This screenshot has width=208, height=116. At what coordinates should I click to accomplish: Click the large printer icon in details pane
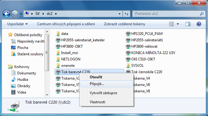tap(14, 106)
